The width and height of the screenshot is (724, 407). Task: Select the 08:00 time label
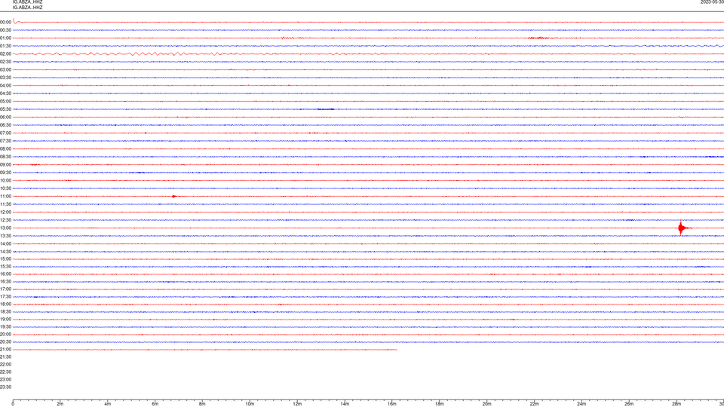5,149
